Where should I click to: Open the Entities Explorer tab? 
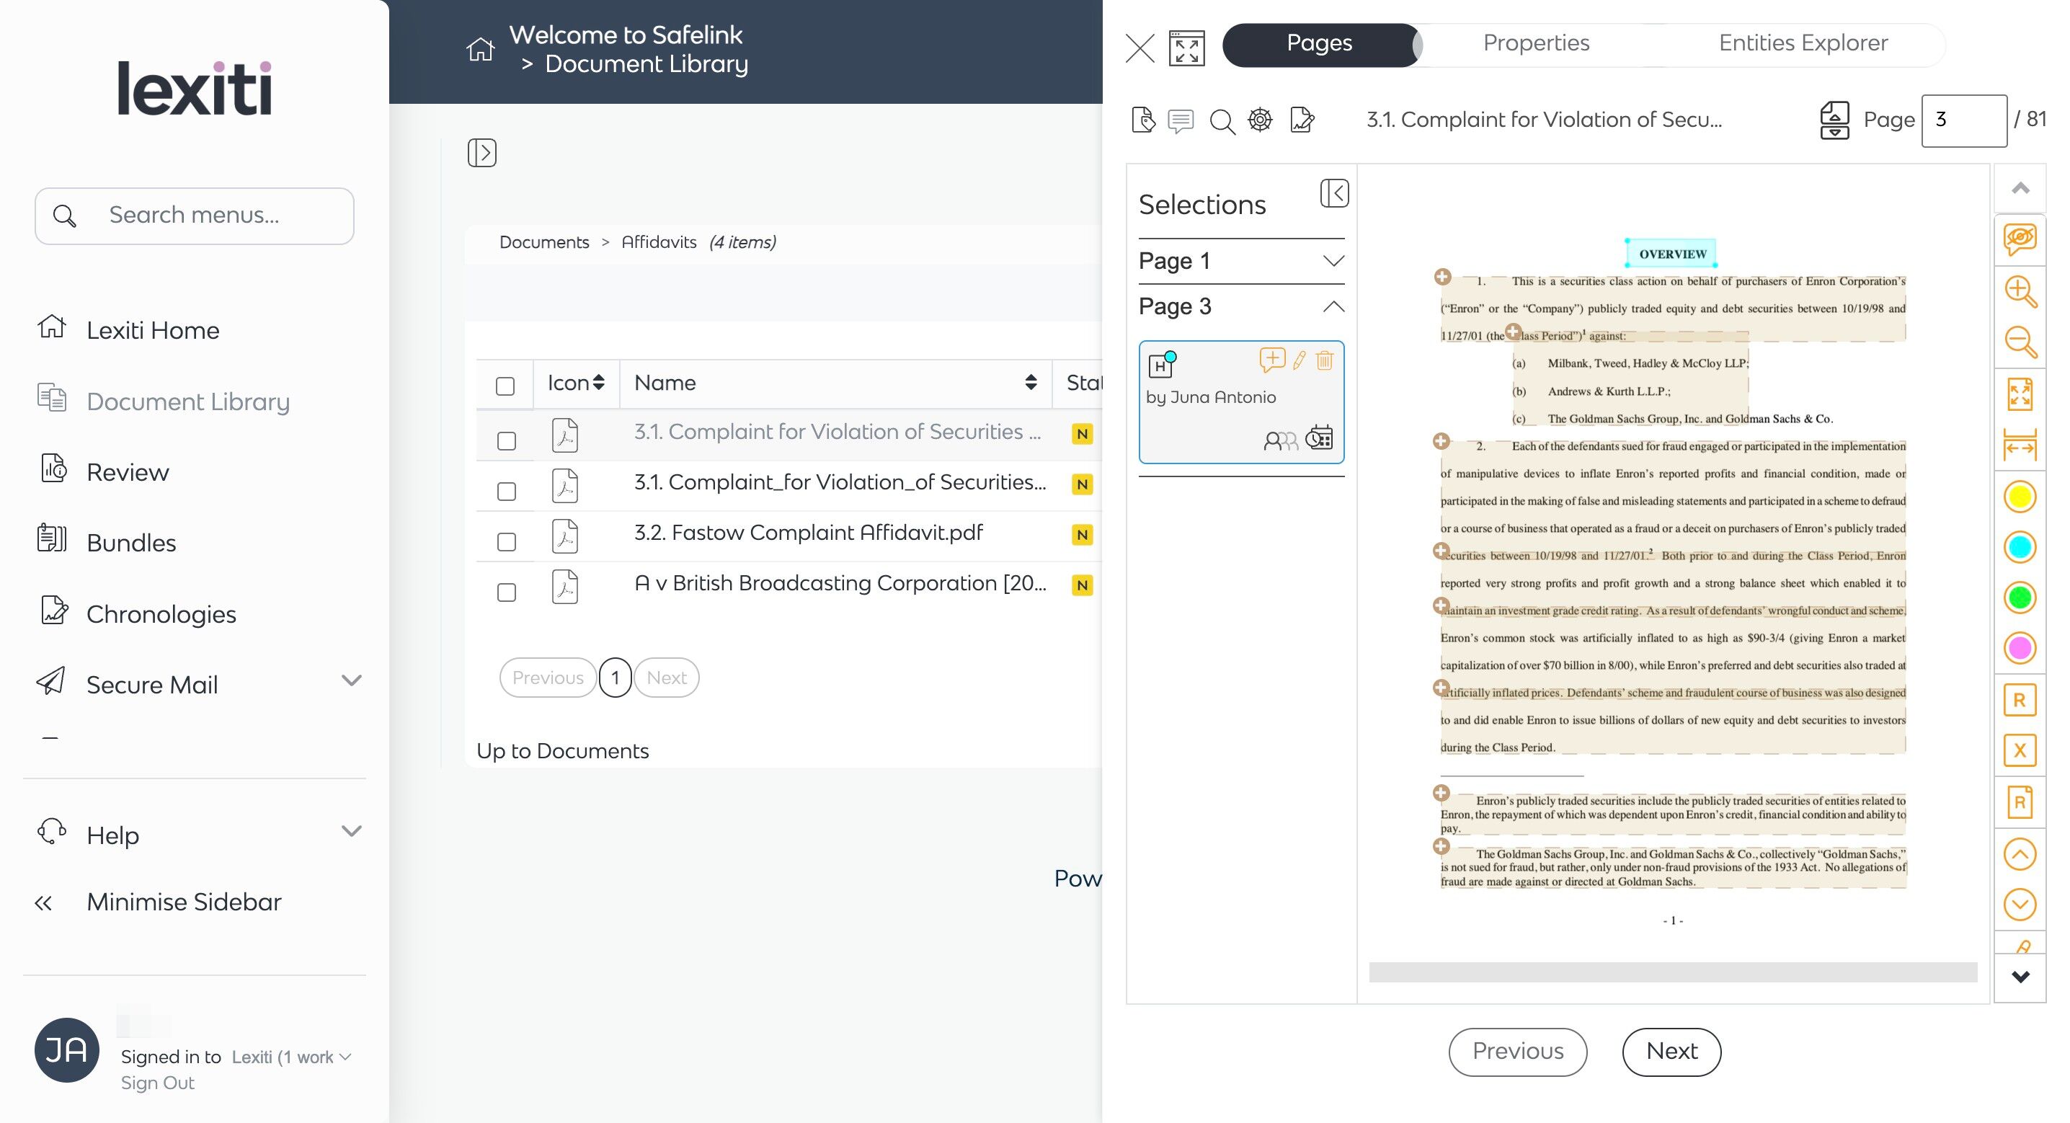click(x=1803, y=43)
